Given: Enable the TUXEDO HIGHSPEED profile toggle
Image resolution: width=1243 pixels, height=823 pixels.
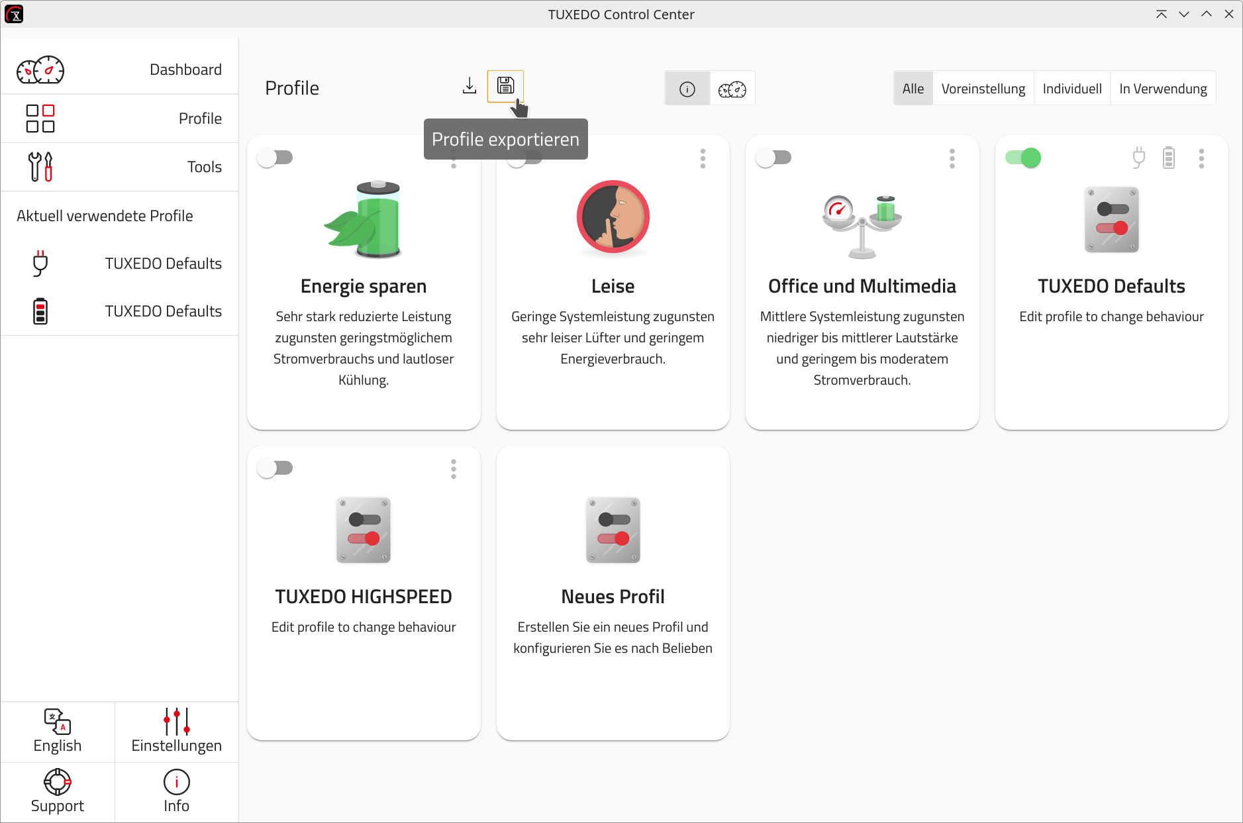Looking at the screenshot, I should tap(275, 468).
